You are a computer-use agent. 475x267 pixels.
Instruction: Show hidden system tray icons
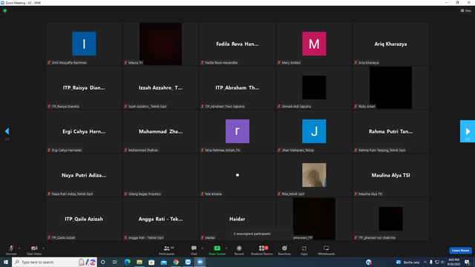[x=425, y=262]
